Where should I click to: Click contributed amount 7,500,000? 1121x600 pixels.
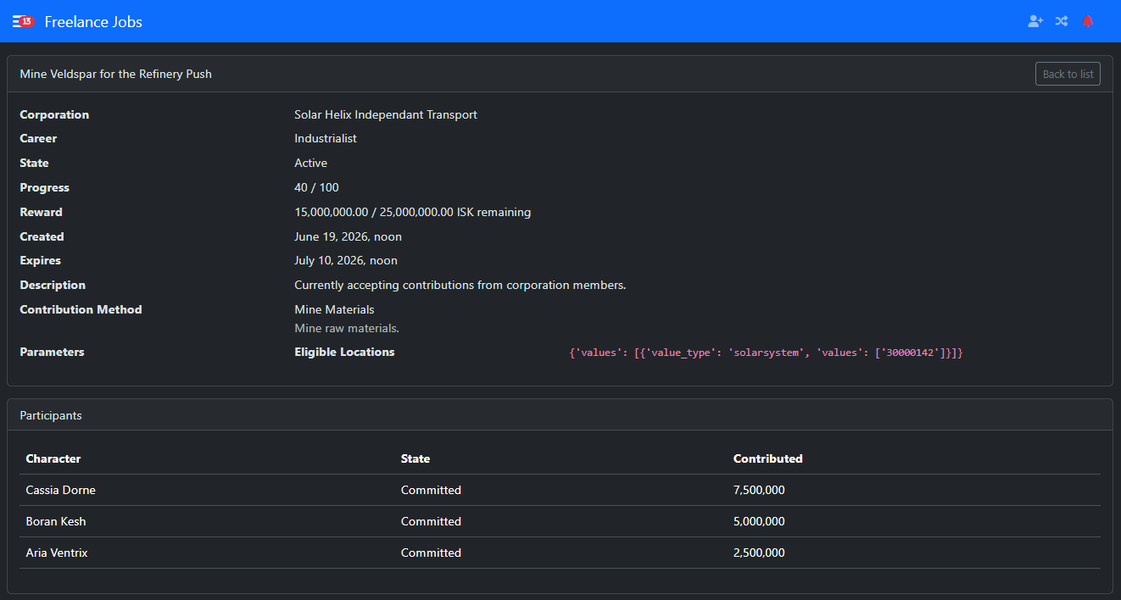759,490
